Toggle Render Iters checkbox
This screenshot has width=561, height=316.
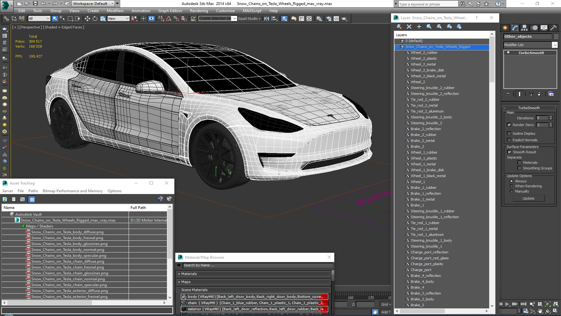point(509,125)
